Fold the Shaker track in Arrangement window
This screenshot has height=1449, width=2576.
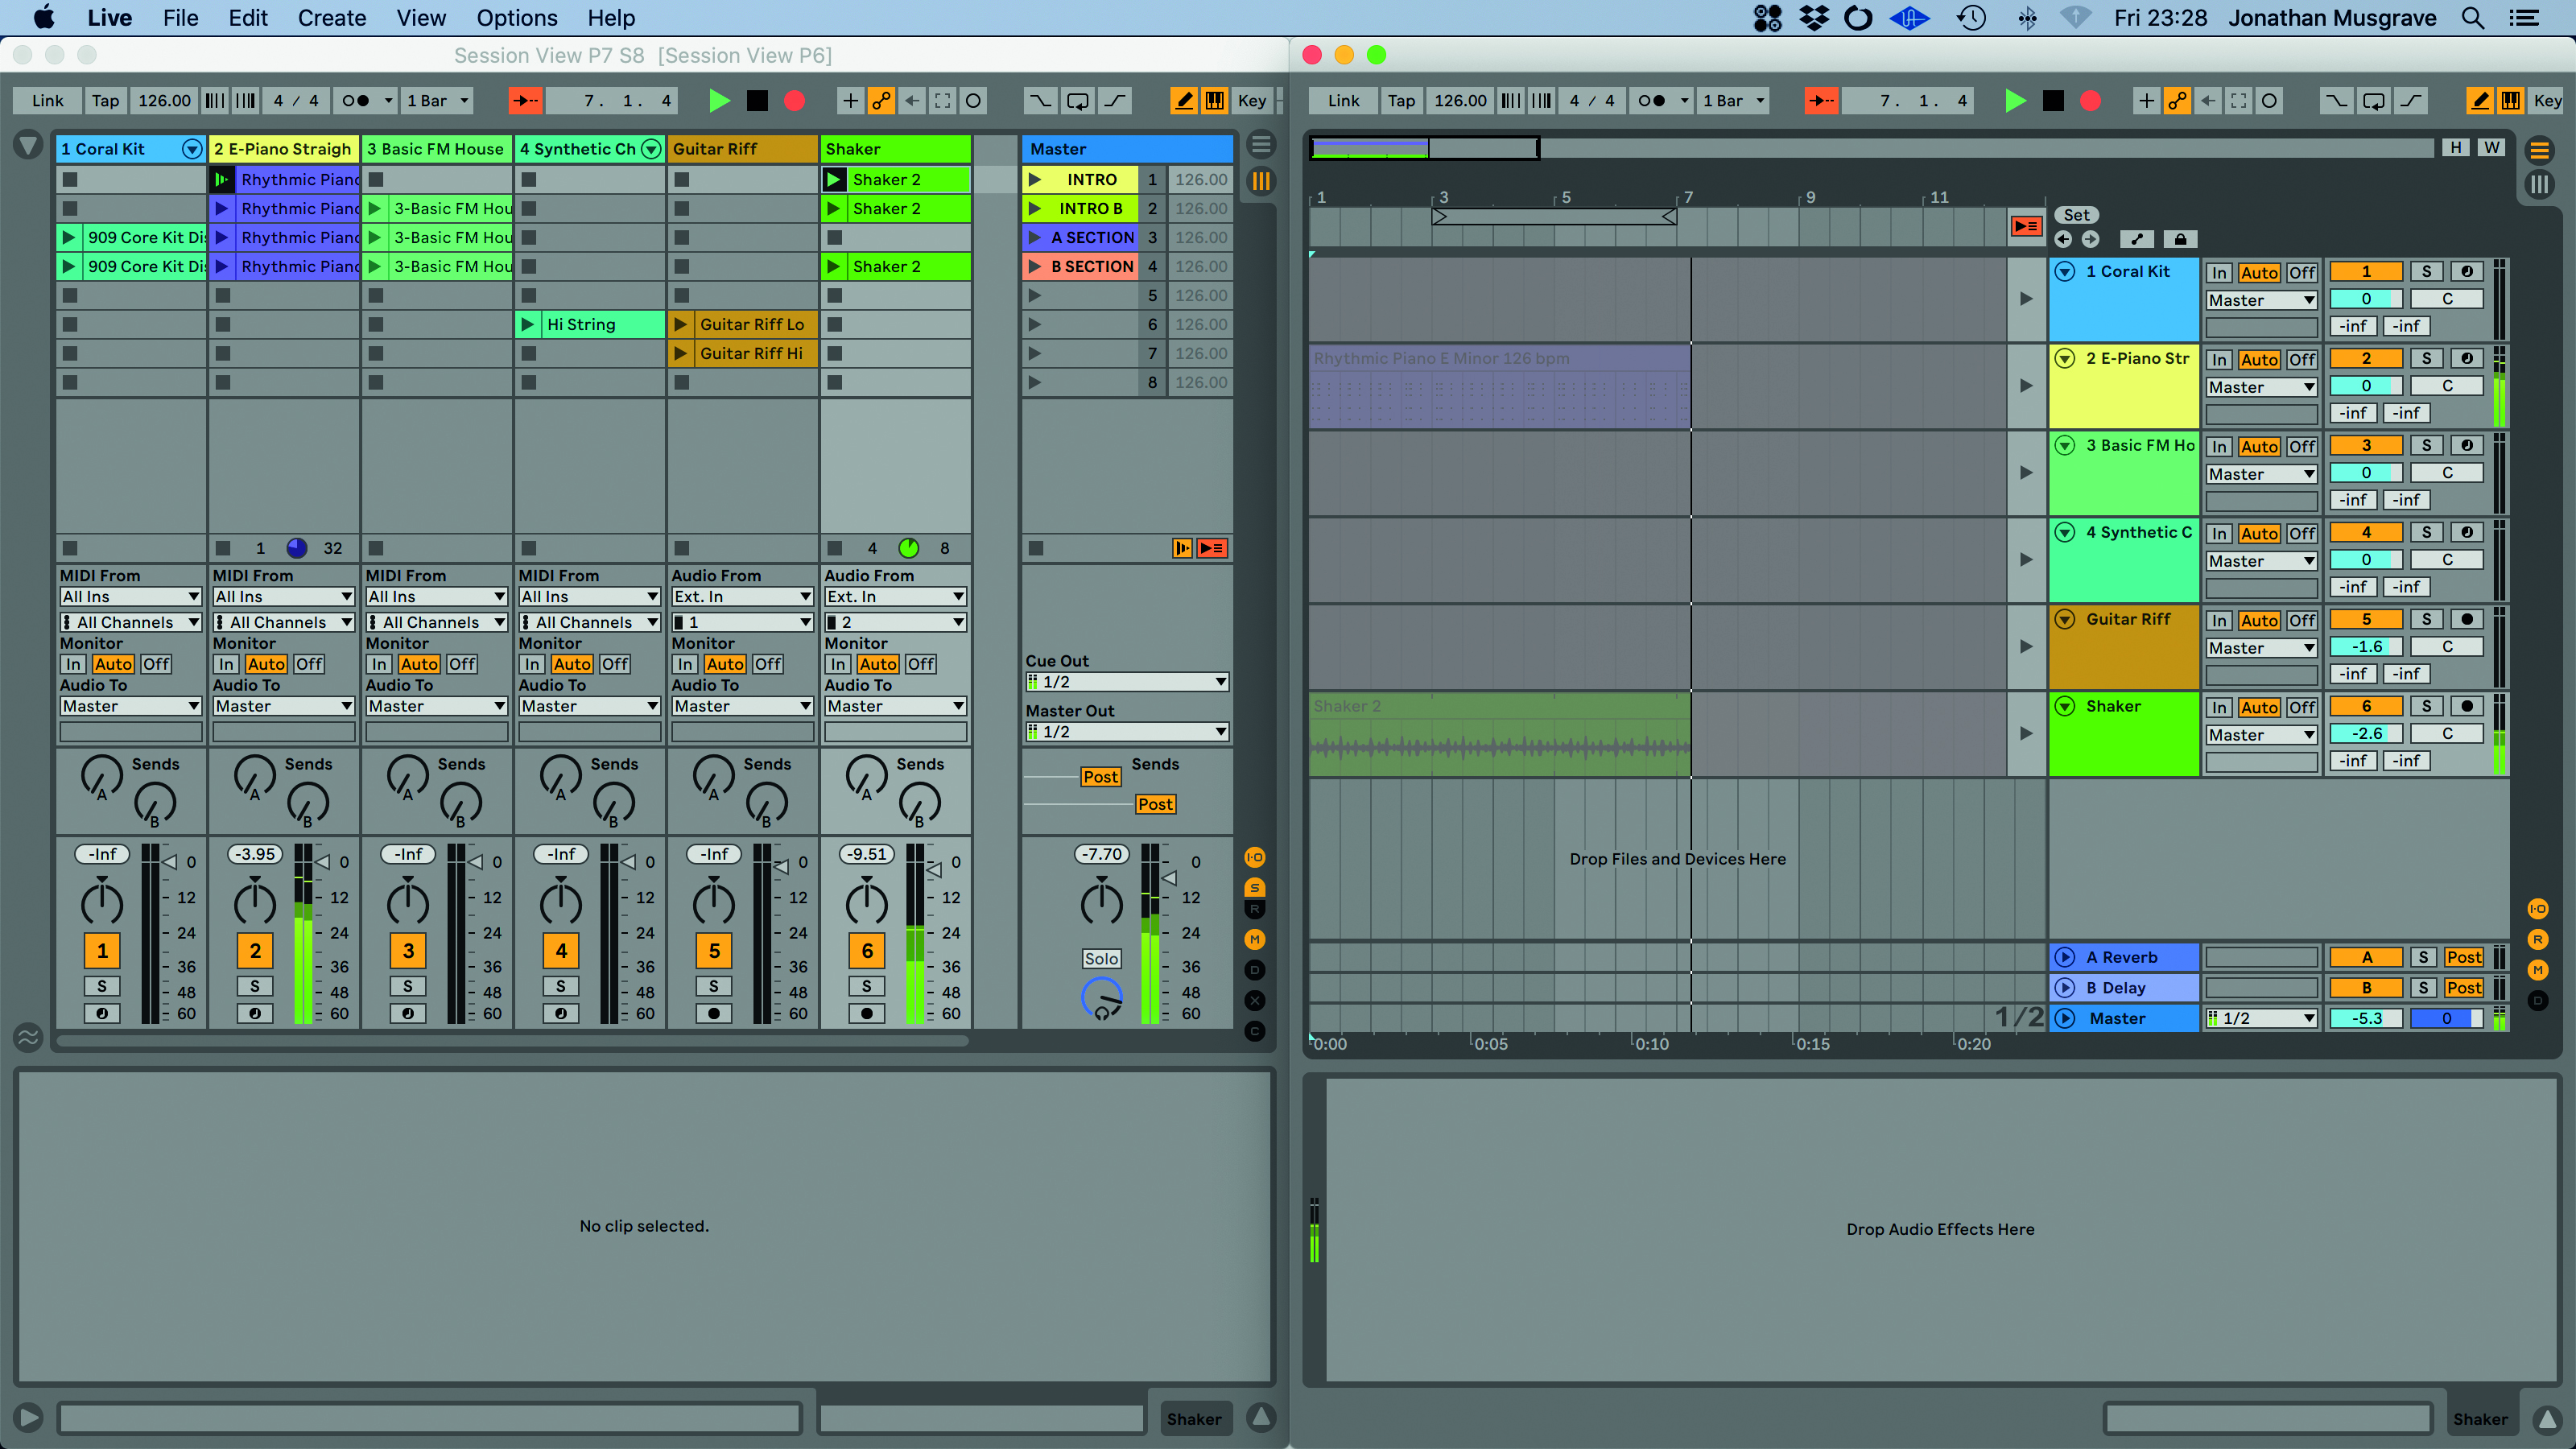pos(2065,706)
